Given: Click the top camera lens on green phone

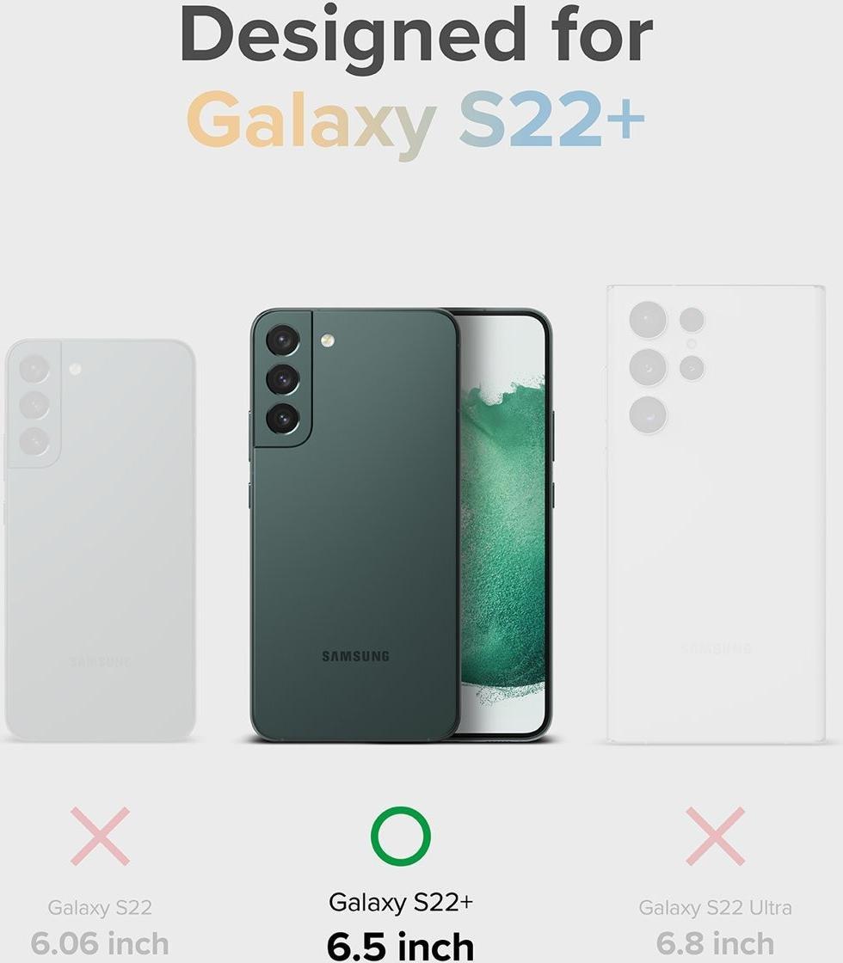Looking at the screenshot, I should tap(283, 340).
